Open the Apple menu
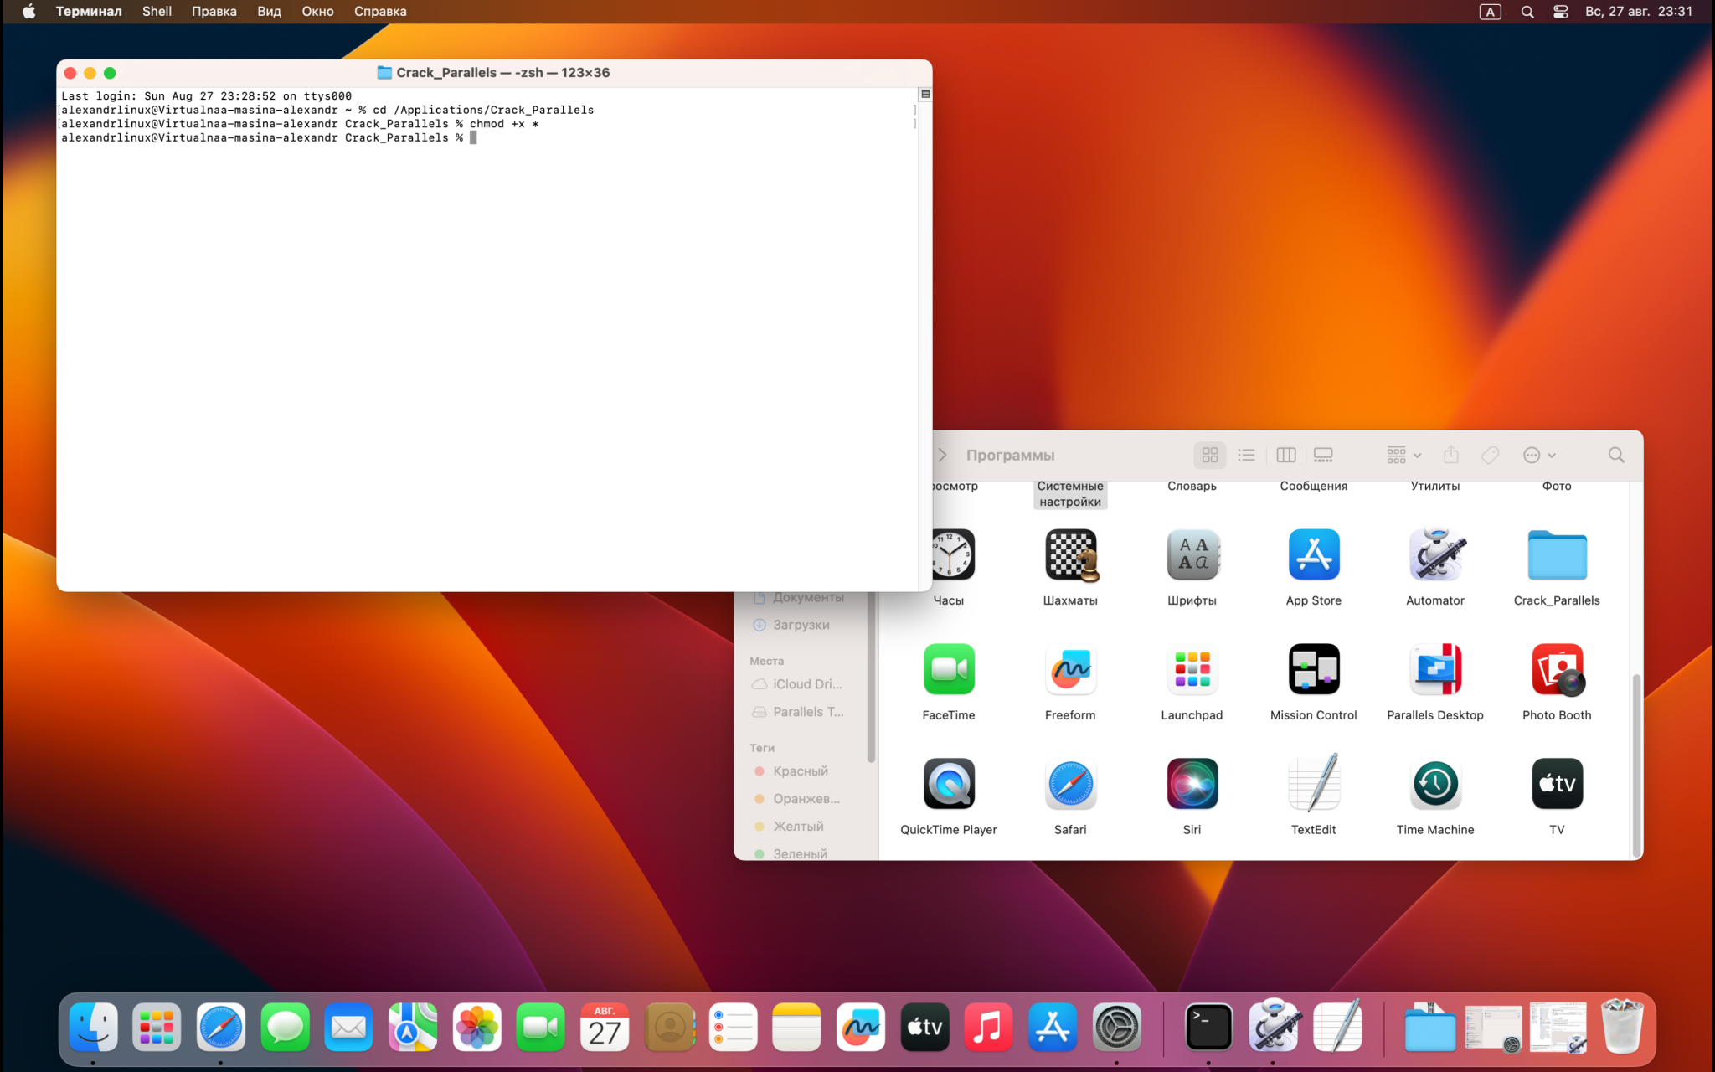This screenshot has width=1715, height=1072. pyautogui.click(x=28, y=12)
